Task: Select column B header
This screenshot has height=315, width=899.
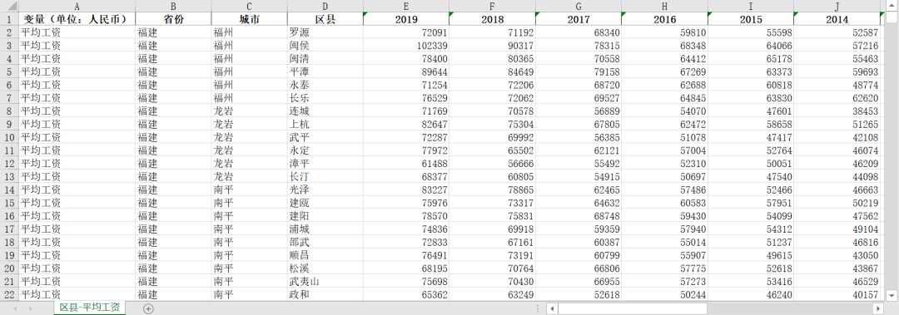Action: point(173,7)
